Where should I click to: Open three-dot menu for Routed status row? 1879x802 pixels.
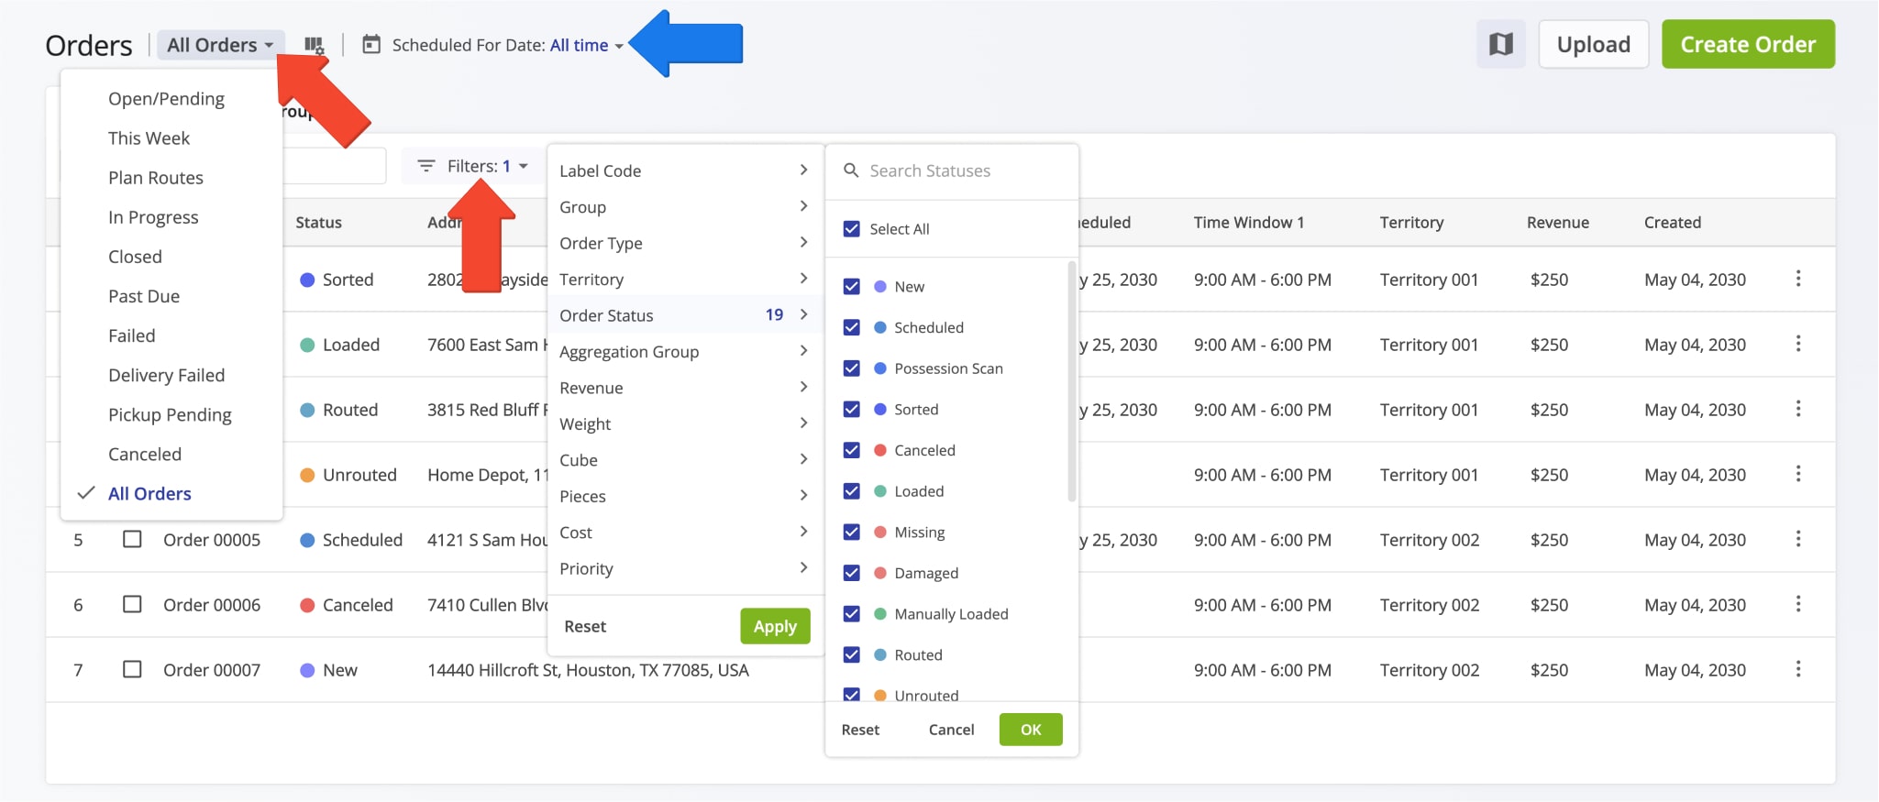point(1797,409)
